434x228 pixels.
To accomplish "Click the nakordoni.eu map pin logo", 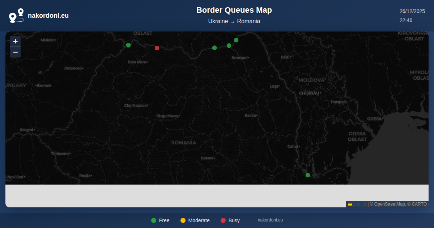I will [x=16, y=16].
